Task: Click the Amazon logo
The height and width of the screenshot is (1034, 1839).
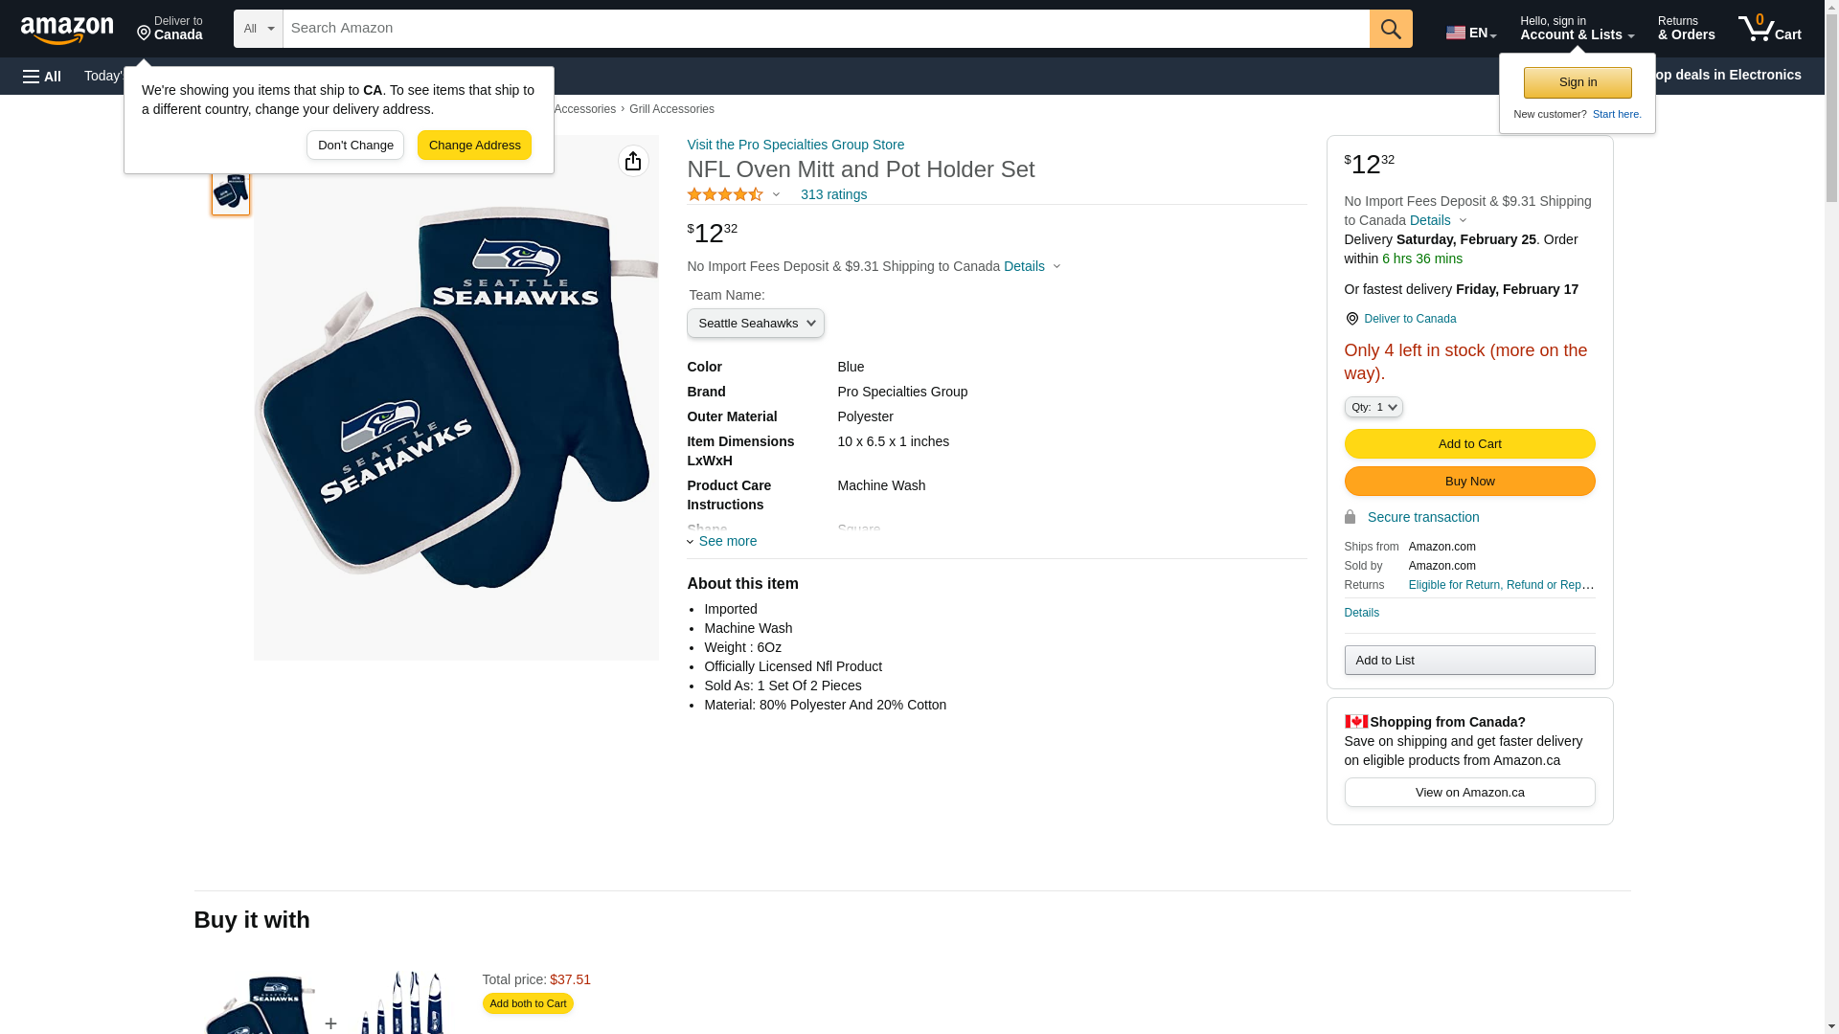Action: 67,30
